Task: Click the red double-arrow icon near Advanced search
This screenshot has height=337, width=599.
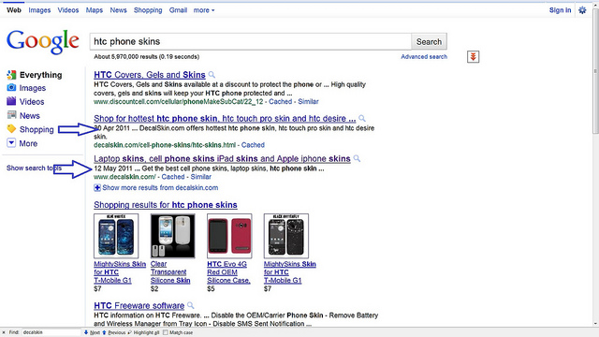Action: click(x=473, y=57)
